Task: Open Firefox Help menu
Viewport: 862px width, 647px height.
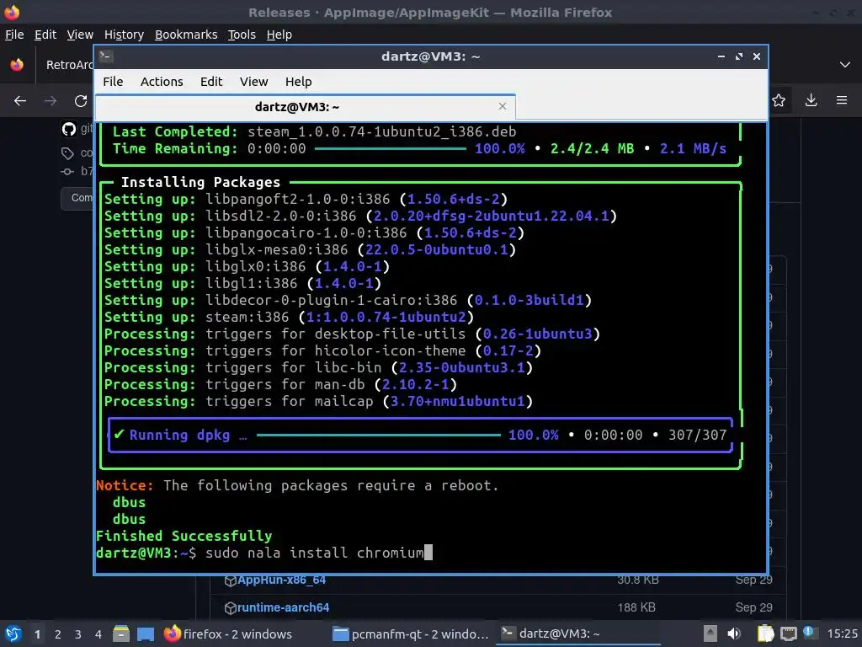Action: (279, 35)
